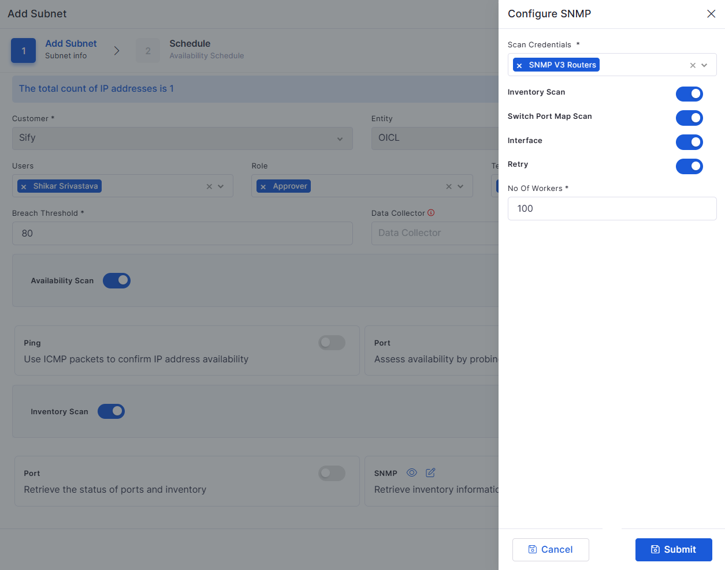Close the Configure SNMP panel
Image resolution: width=725 pixels, height=570 pixels.
coord(711,14)
